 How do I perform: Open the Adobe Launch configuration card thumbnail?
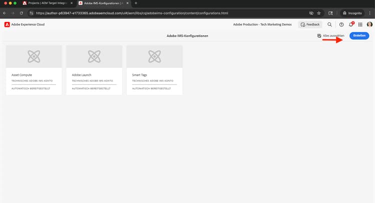coord(94,56)
